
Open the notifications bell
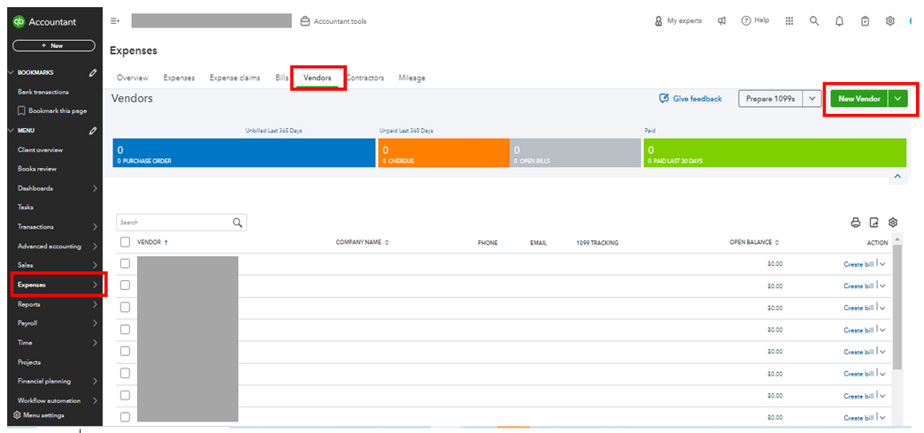(x=839, y=21)
